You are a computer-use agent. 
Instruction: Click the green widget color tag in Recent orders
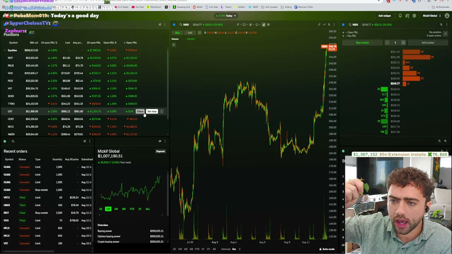[5, 141]
